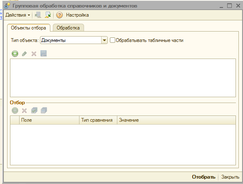Click the Закрыть button
The width and height of the screenshot is (243, 184).
click(230, 177)
